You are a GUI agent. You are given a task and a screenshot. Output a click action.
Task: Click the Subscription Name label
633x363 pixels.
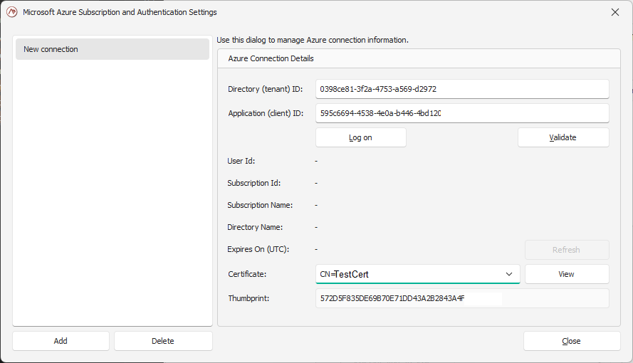[x=260, y=205]
